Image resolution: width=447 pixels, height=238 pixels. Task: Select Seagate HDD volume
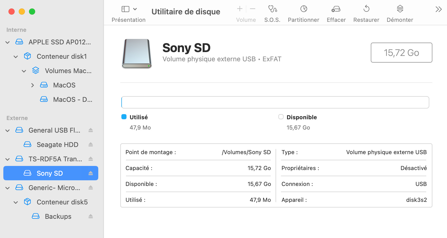click(x=51, y=145)
